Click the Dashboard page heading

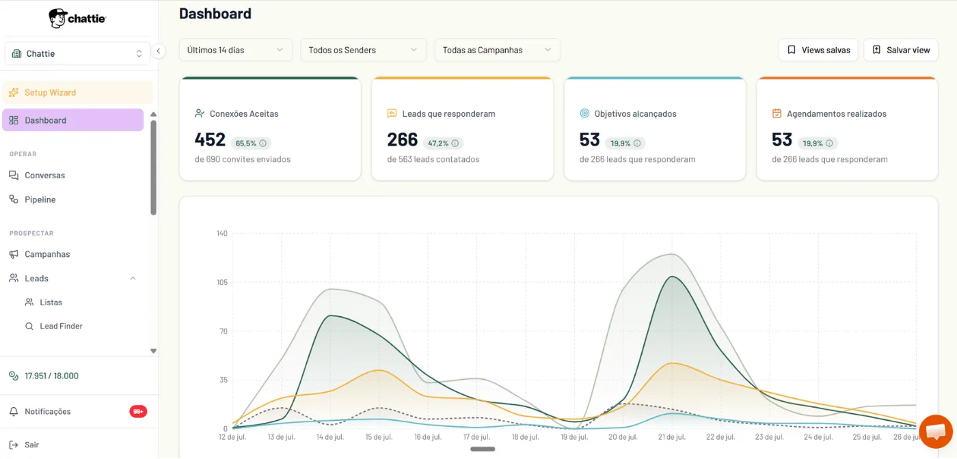pos(215,14)
